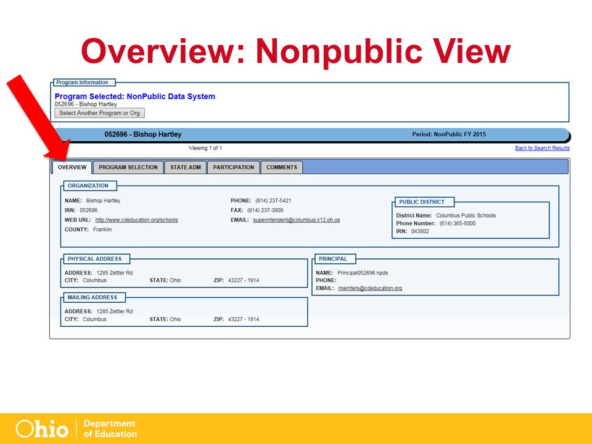Select the organization name 'Bishop Hartley' value

[x=103, y=200]
